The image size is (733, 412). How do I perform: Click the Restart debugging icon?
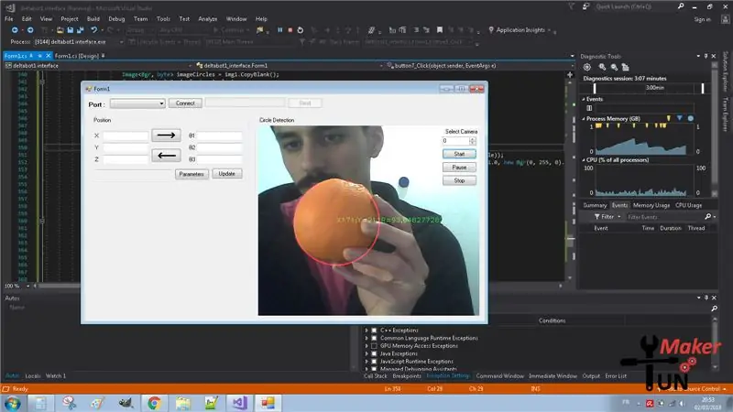301,30
